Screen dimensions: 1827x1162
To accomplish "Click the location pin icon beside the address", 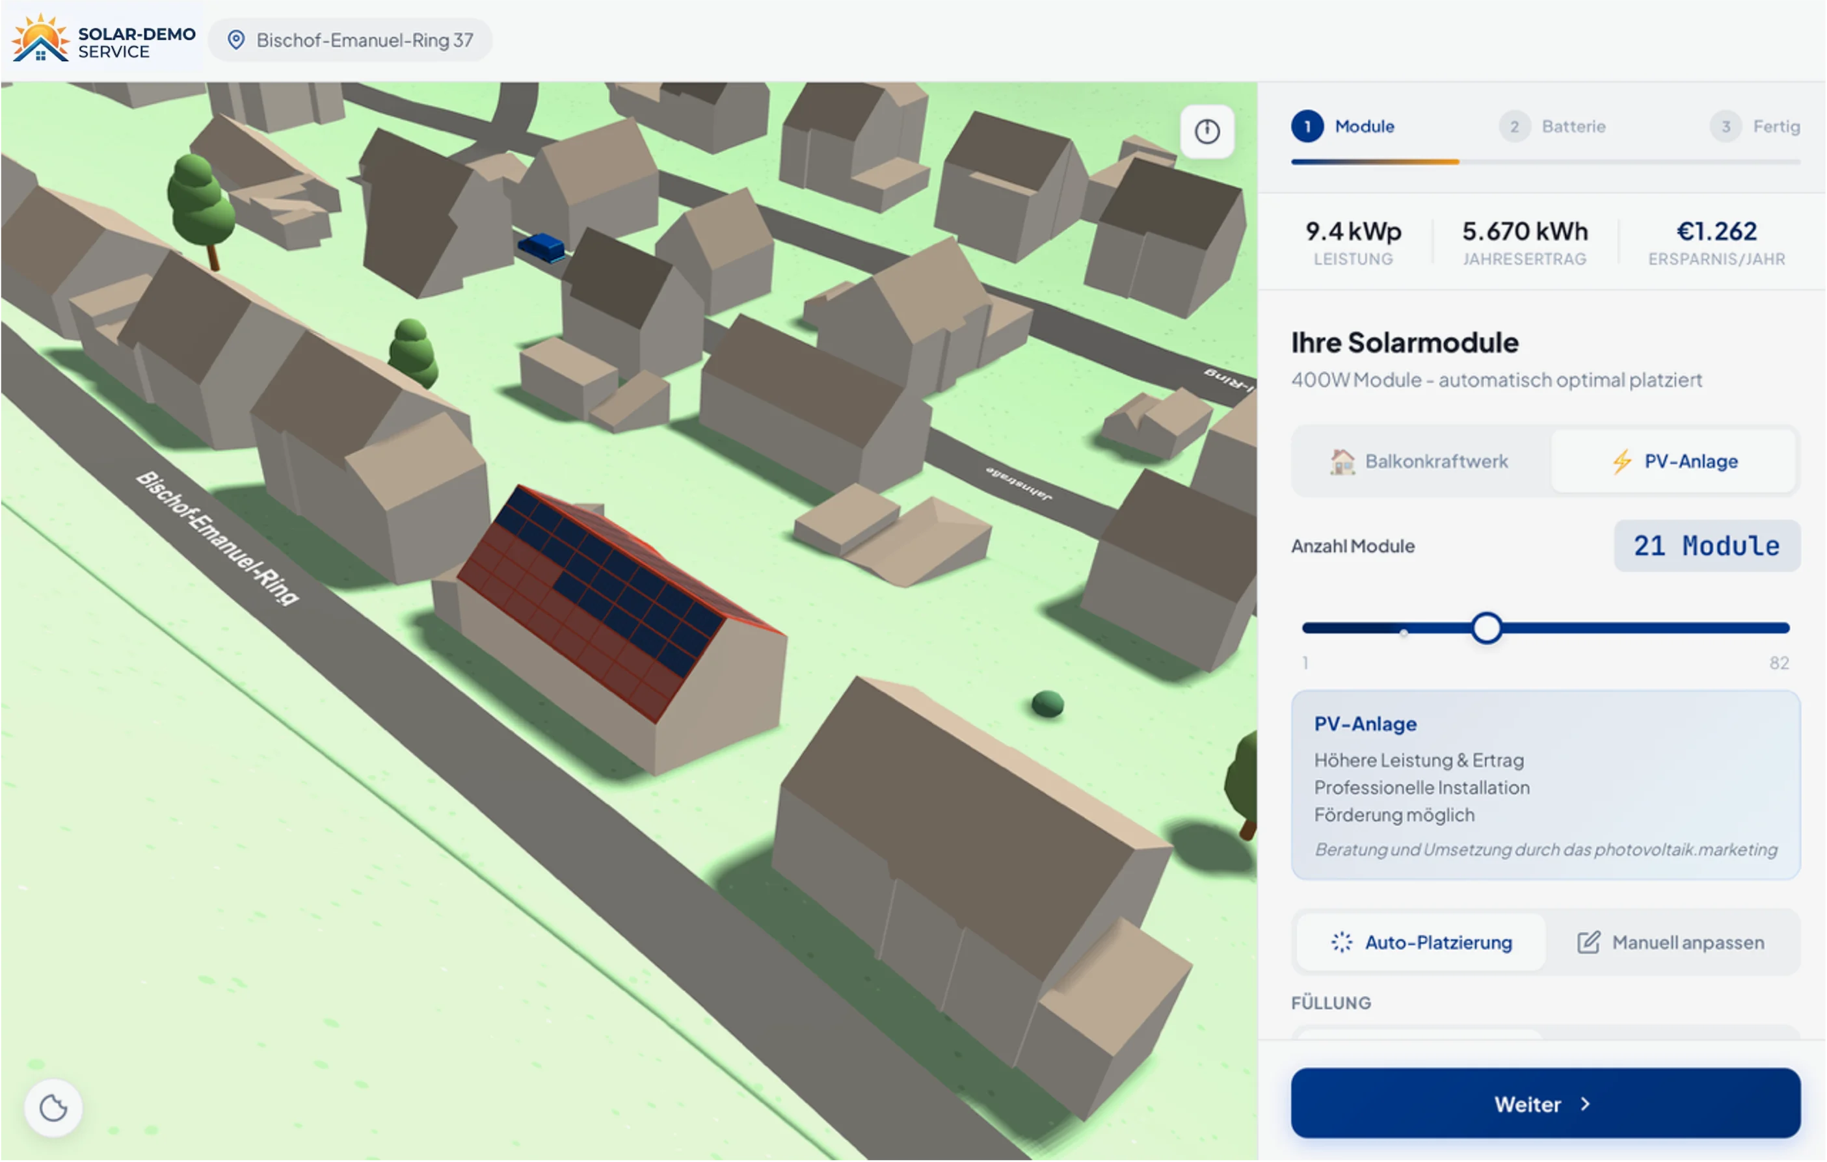I will click(236, 40).
